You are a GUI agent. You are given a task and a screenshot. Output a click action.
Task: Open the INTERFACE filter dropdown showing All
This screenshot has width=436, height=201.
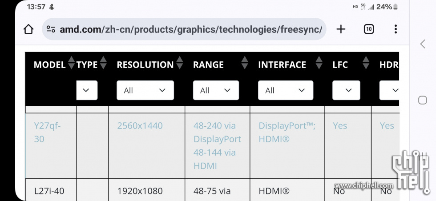[286, 90]
